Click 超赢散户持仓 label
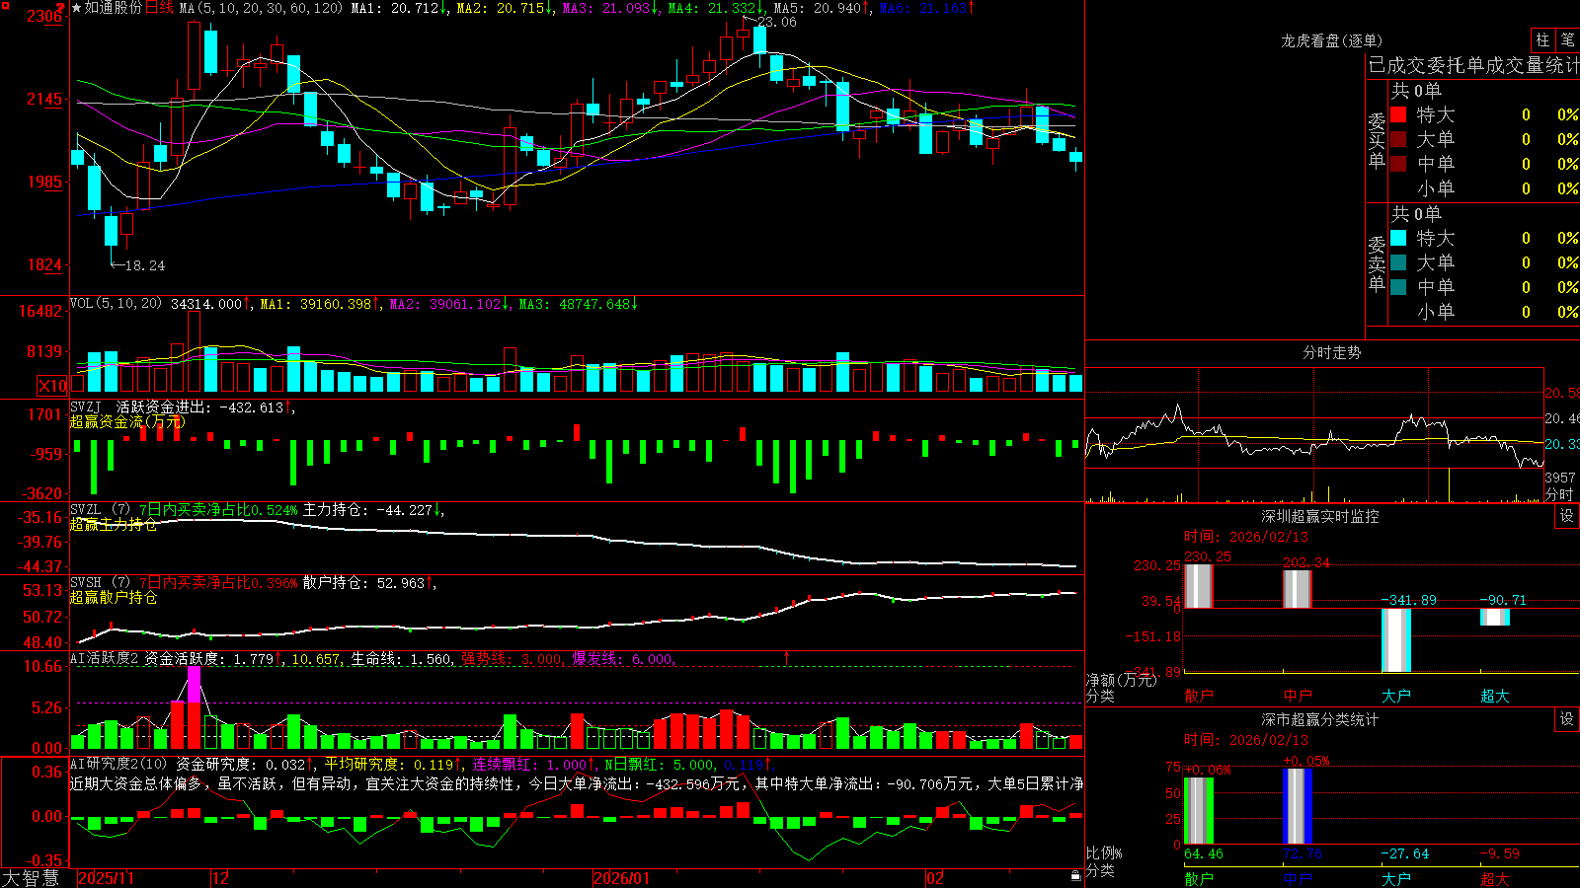Image resolution: width=1580 pixels, height=888 pixels. coord(114,597)
